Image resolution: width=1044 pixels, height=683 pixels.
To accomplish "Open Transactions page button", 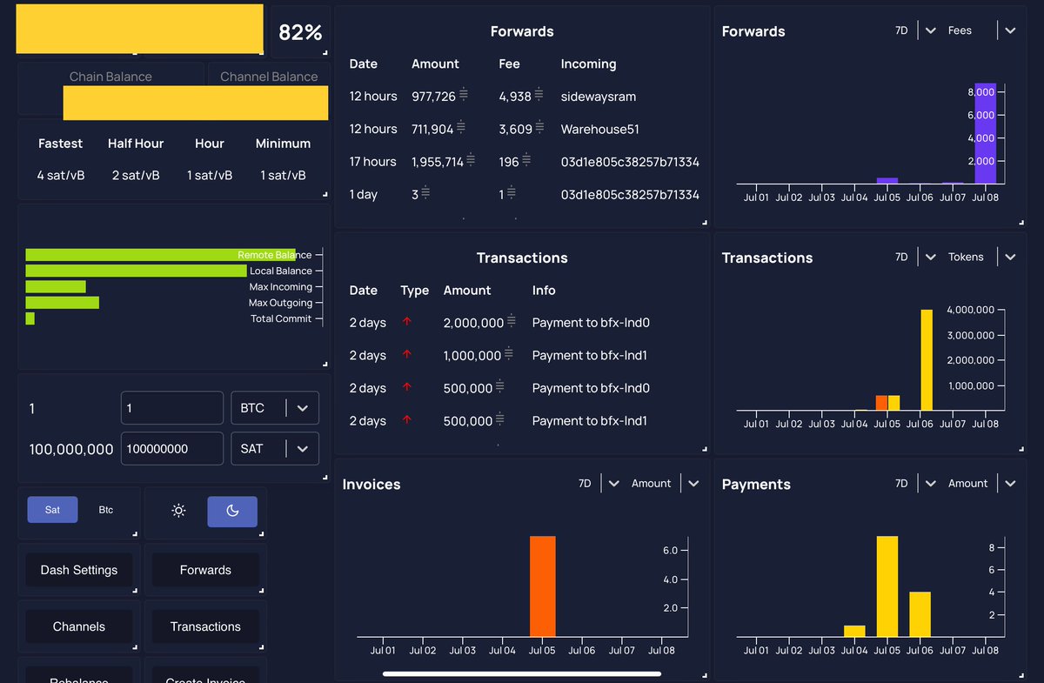I will pos(205,626).
